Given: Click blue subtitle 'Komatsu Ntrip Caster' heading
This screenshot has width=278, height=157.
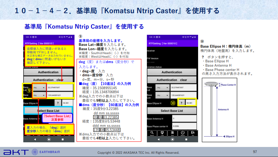Looking at the screenshot, I should pyautogui.click(x=84, y=27).
